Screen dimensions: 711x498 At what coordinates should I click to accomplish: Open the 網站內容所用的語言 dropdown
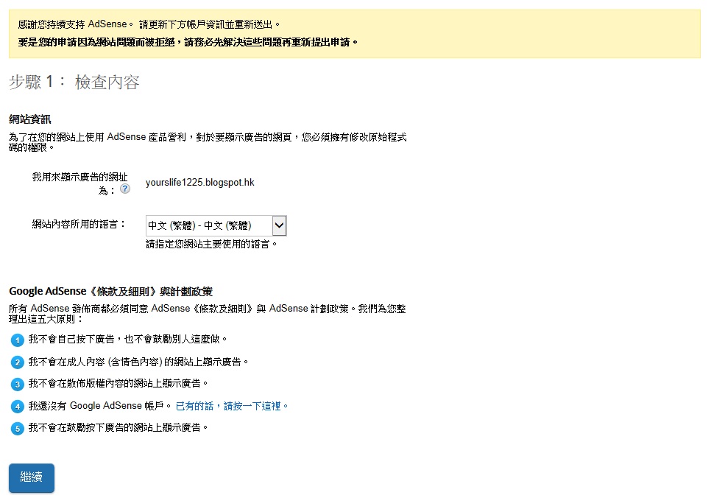click(216, 225)
